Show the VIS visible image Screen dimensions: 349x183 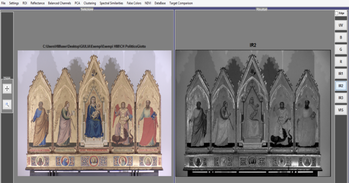[341, 110]
